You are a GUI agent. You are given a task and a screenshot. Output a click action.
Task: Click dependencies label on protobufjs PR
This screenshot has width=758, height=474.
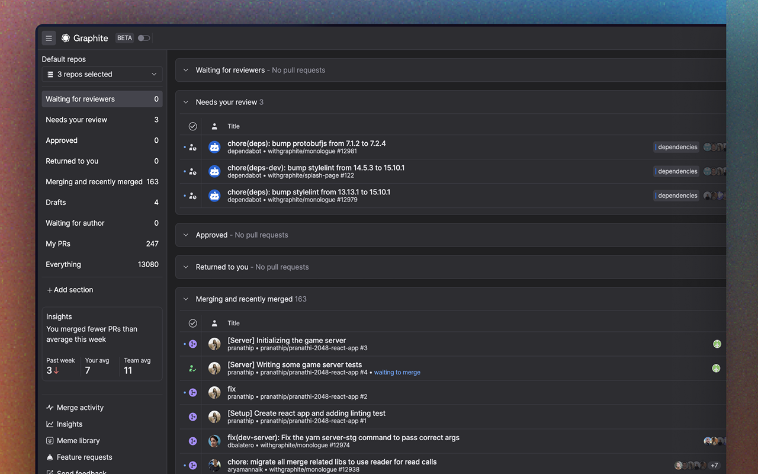click(676, 147)
